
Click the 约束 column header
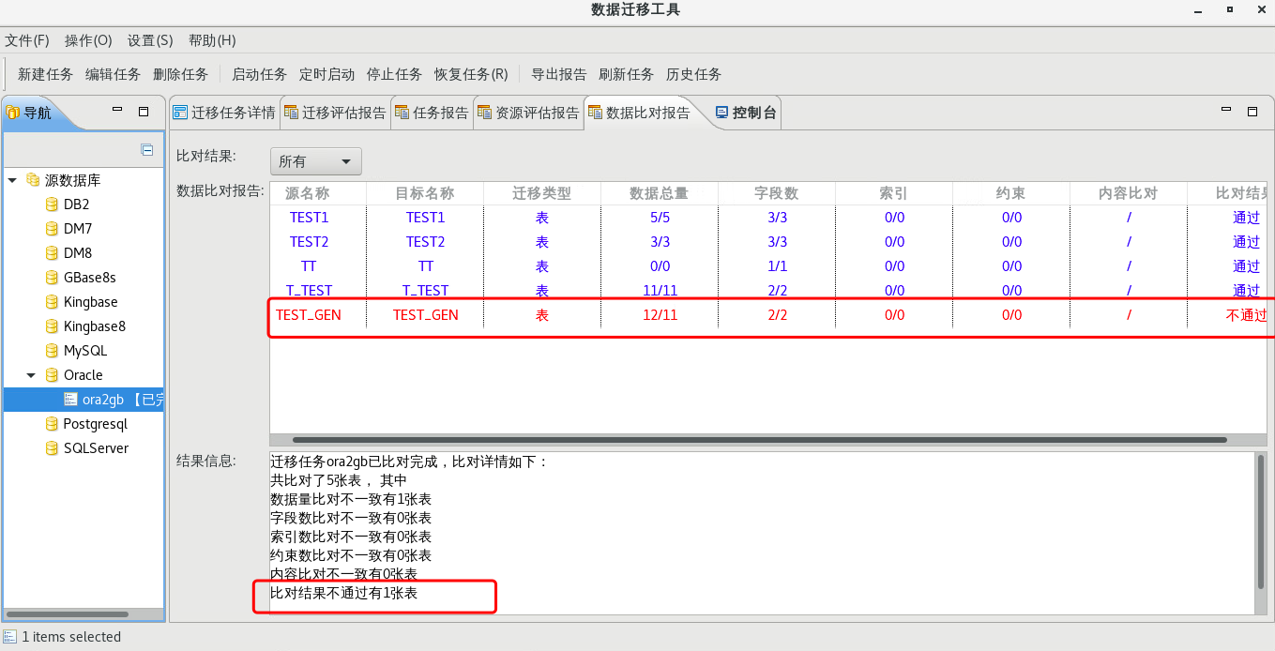point(1011,193)
